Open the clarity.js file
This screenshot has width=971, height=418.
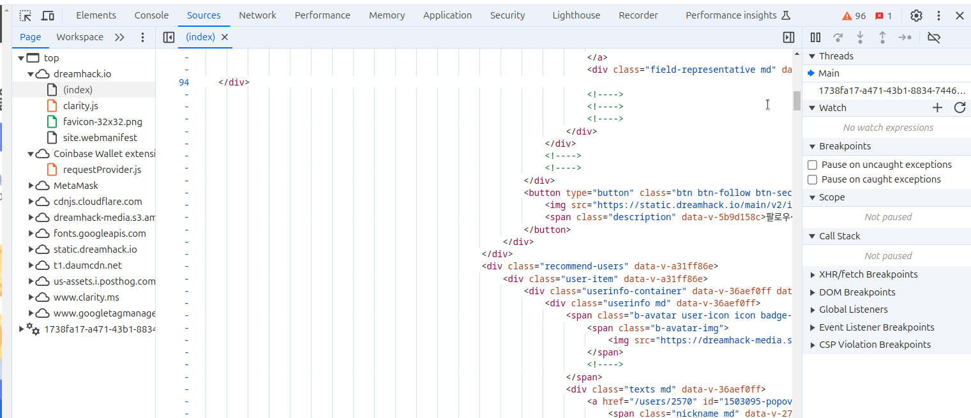pyautogui.click(x=80, y=106)
